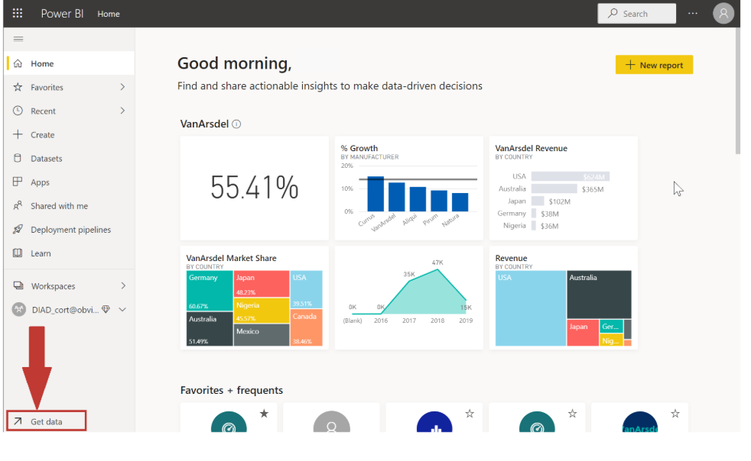
Task: Click the Get data link
Action: click(46, 421)
